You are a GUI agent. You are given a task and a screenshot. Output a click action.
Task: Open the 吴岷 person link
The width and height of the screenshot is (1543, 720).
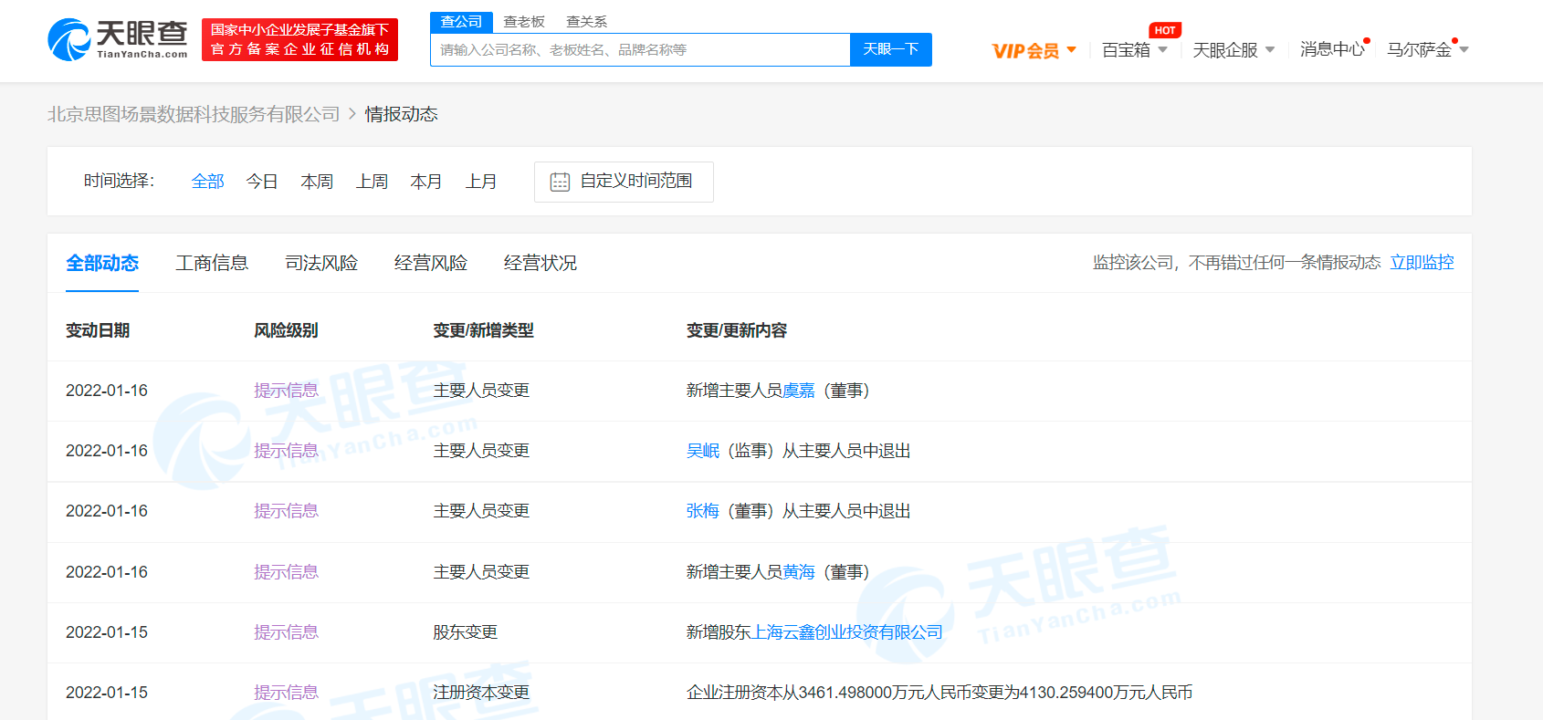703,451
